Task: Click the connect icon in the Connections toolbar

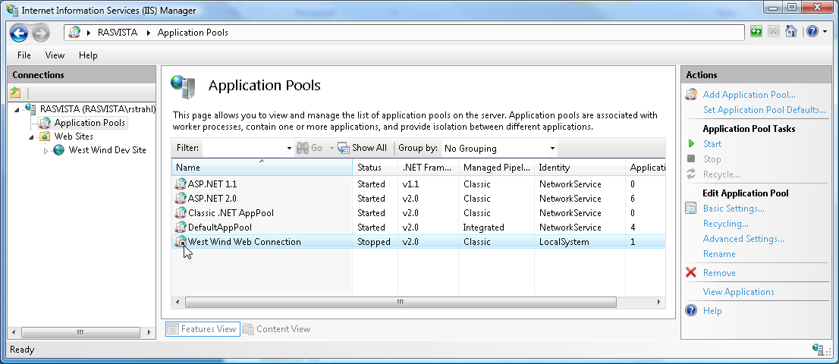Action: click(16, 93)
